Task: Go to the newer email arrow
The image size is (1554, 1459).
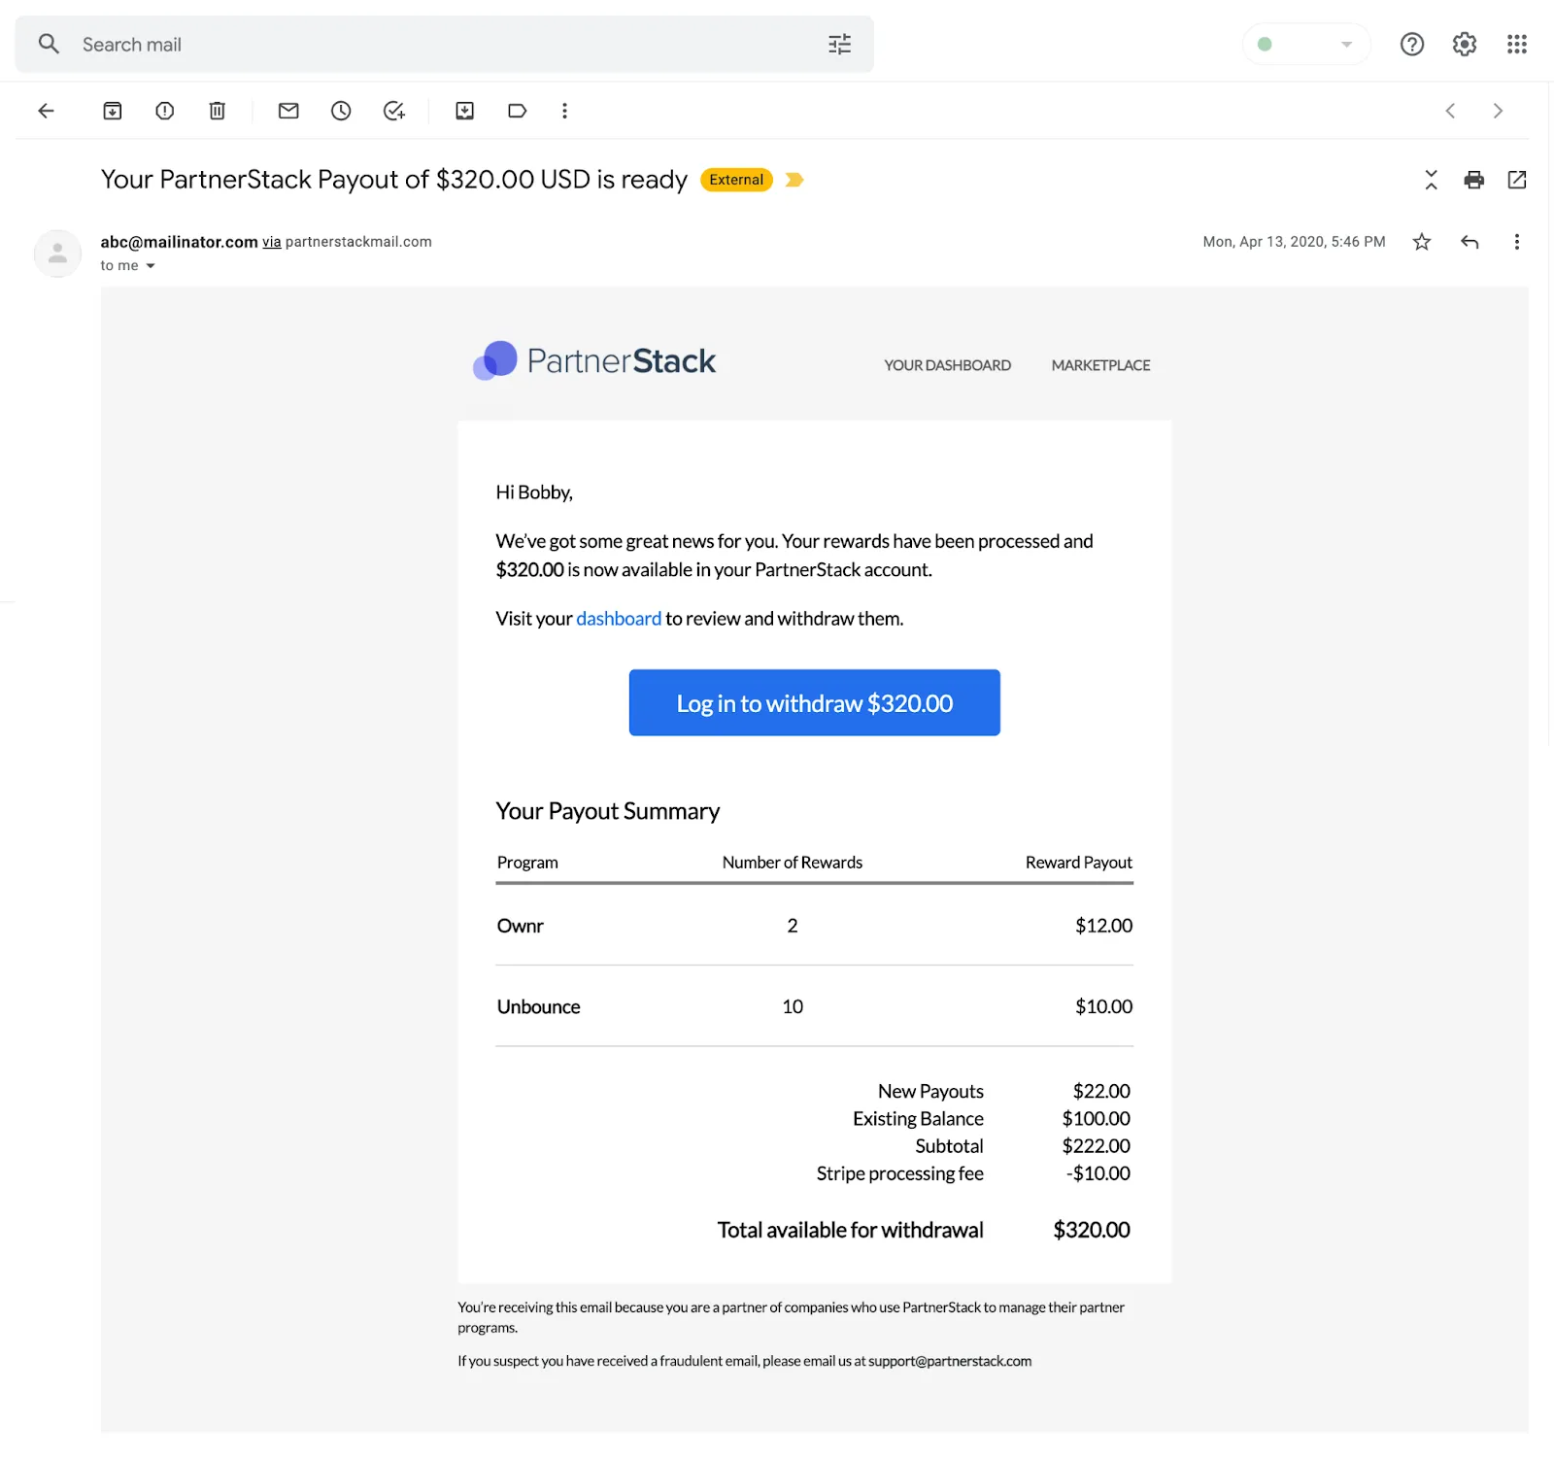Action: point(1450,111)
